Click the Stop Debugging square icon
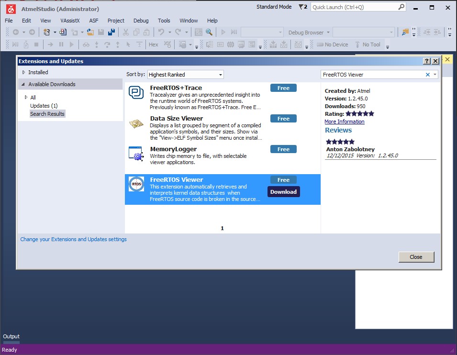 (x=36, y=44)
